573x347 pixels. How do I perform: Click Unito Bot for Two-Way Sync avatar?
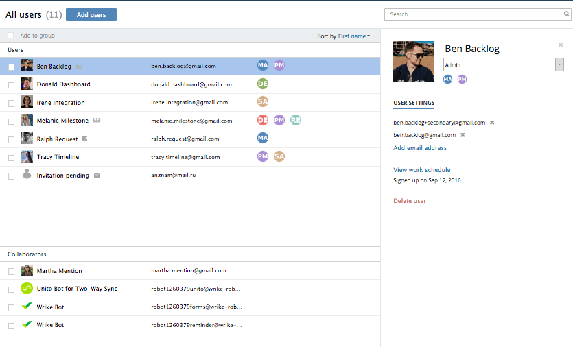click(27, 289)
